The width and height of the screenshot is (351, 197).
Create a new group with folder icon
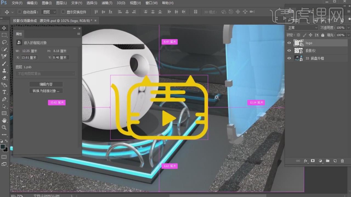(328, 161)
